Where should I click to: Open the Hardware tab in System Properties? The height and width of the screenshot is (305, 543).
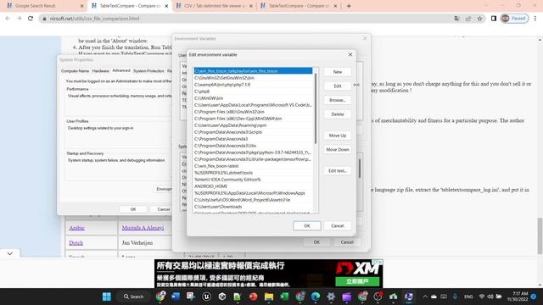[x=101, y=71]
